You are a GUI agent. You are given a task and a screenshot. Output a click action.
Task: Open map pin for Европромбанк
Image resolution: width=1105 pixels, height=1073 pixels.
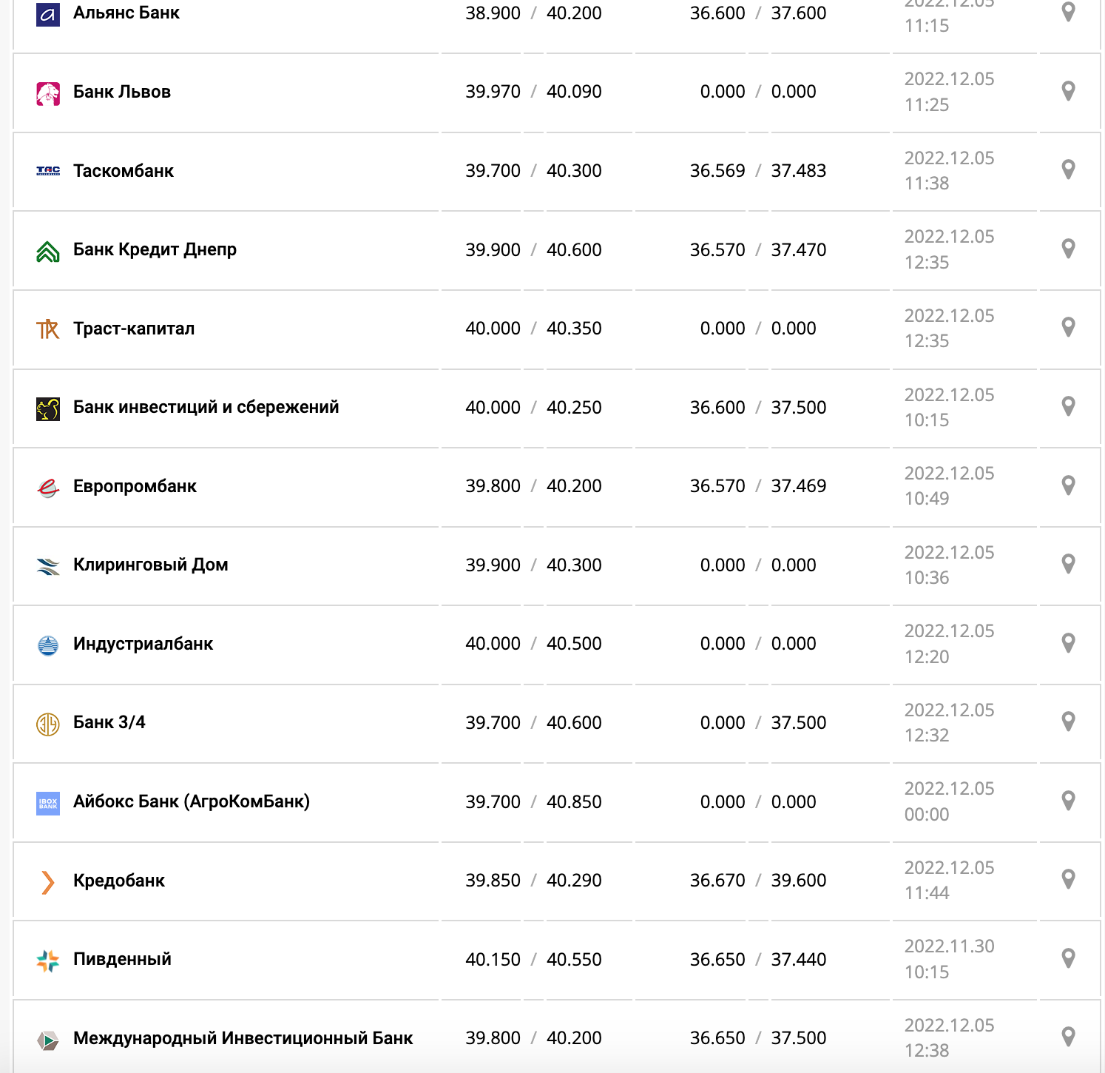pyautogui.click(x=1068, y=485)
